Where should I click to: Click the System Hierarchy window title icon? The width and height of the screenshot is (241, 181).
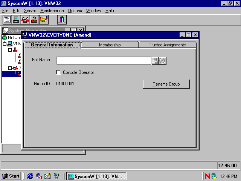(x=5, y=31)
